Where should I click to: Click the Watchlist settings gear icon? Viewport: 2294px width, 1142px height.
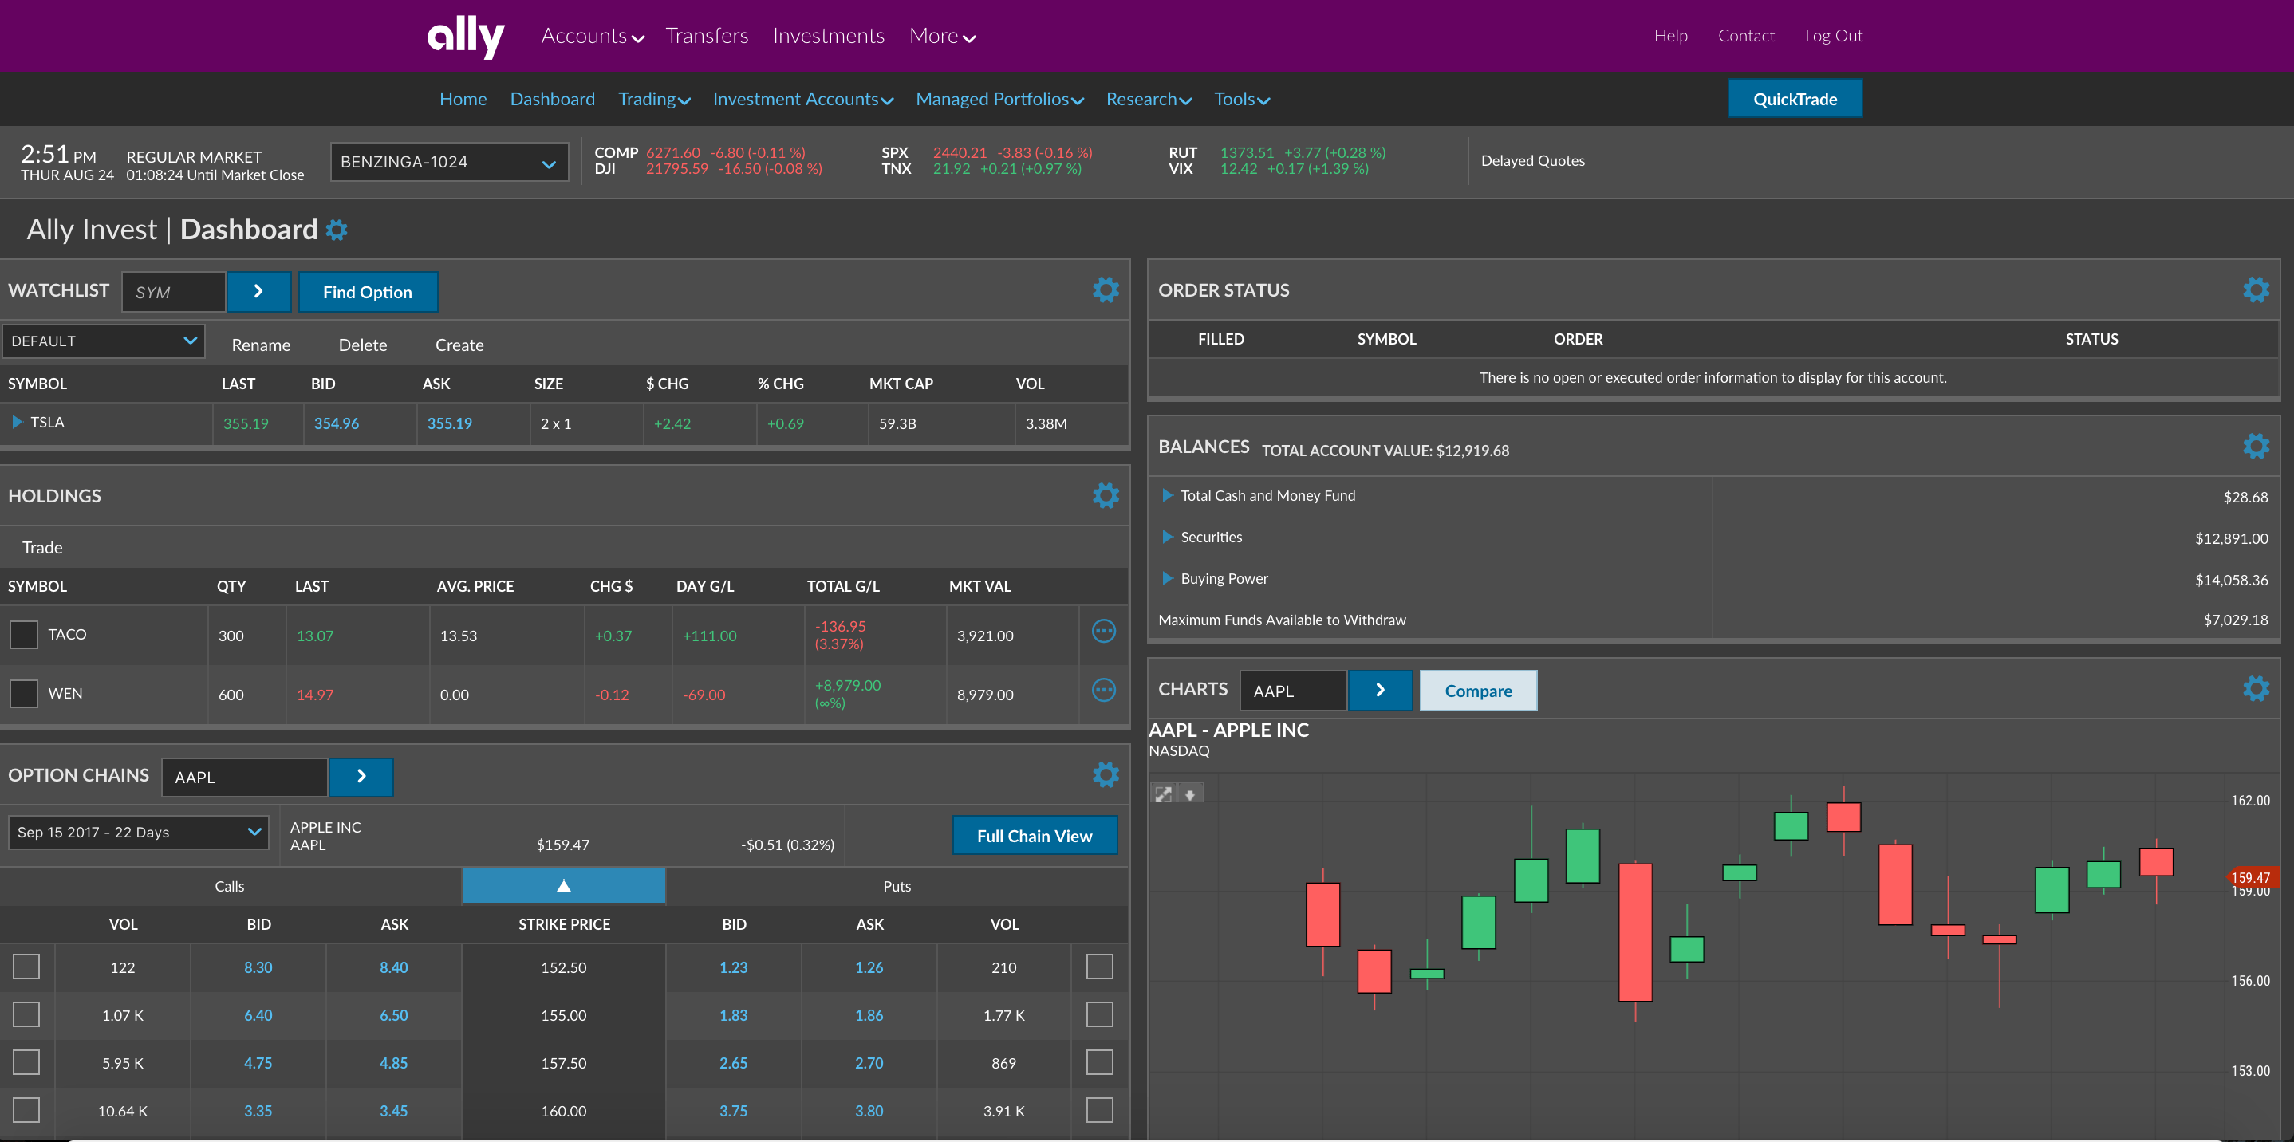coord(1106,289)
